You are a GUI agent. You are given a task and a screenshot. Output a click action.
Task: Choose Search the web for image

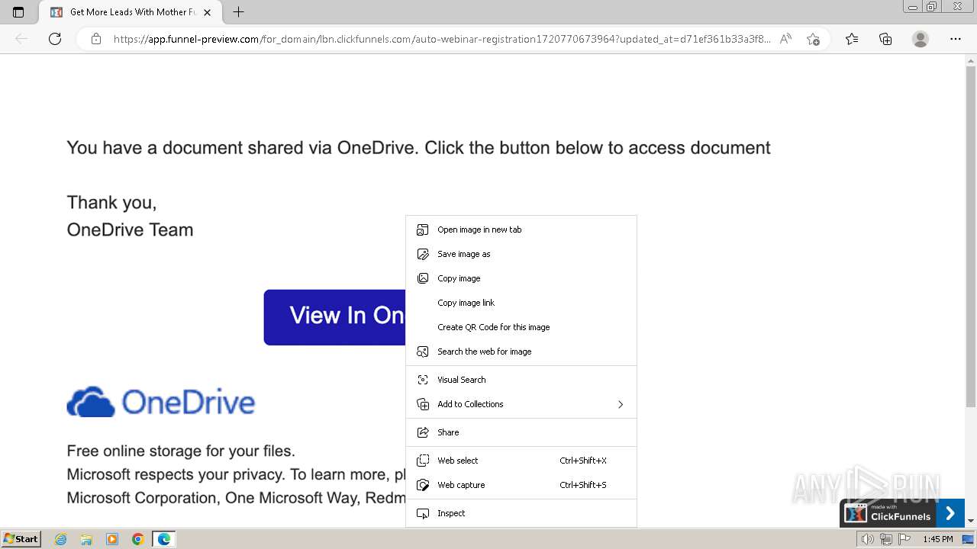(521, 352)
